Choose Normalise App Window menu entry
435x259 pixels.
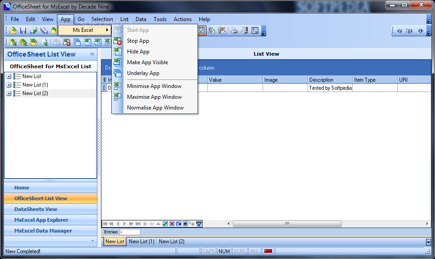[x=155, y=108]
